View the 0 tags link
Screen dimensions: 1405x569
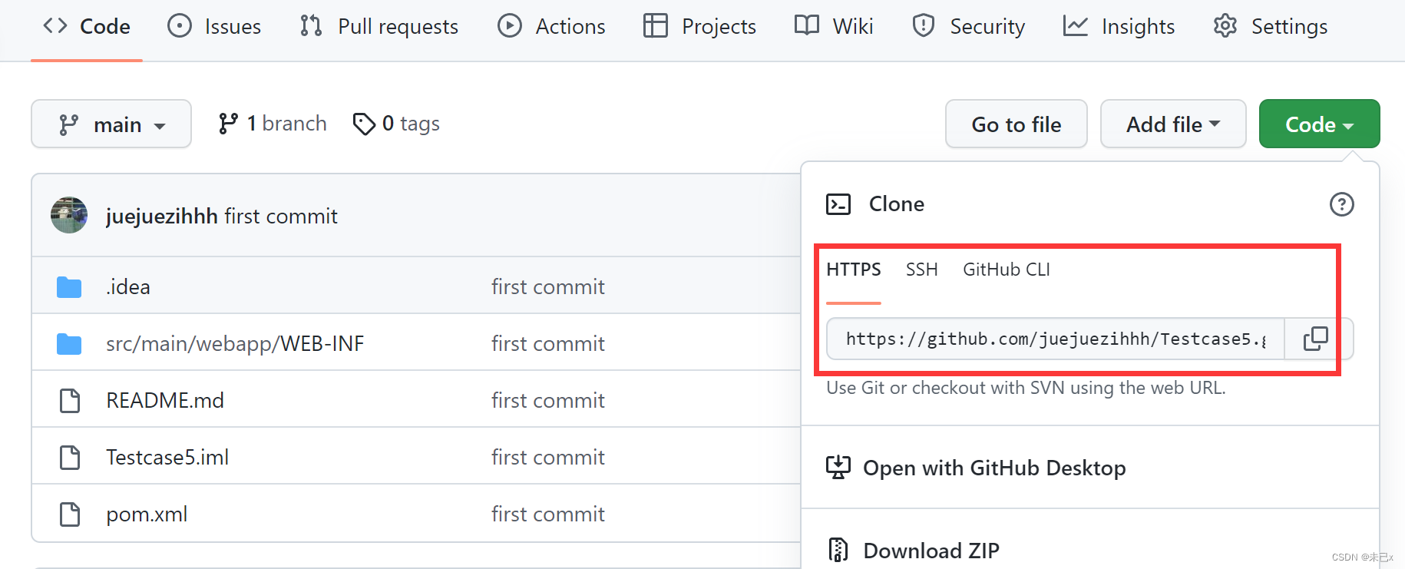[396, 124]
